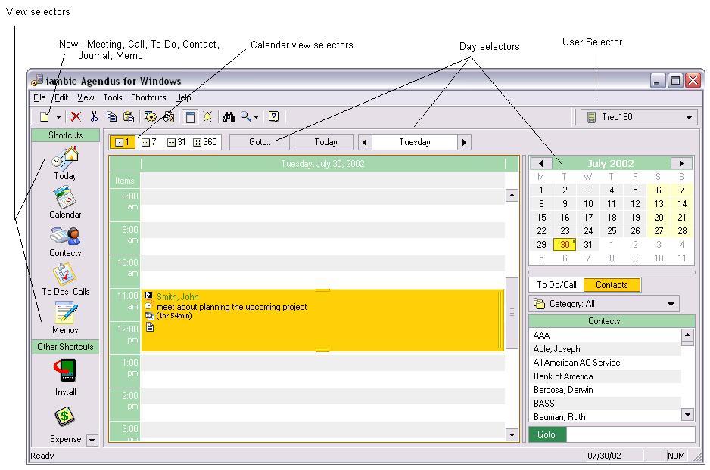Click the Other Shortcuts header
710x470 pixels.
[x=66, y=347]
